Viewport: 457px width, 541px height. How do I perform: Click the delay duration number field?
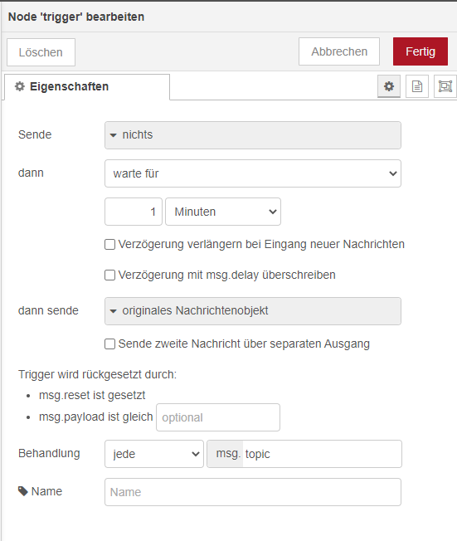[134, 212]
